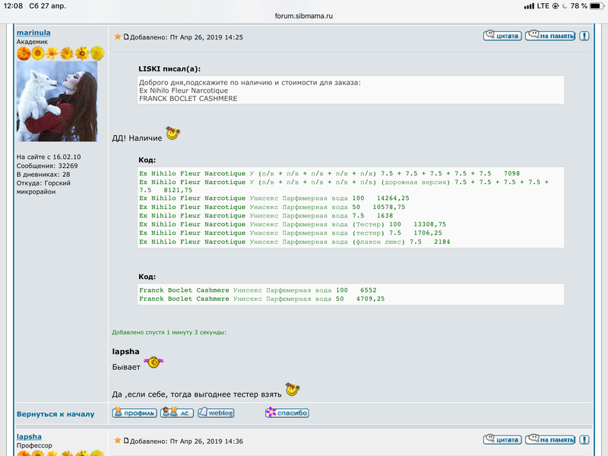Screen dimensions: 608x456
Task: Click the post page icon next to 14:25 date
Action: point(126,36)
